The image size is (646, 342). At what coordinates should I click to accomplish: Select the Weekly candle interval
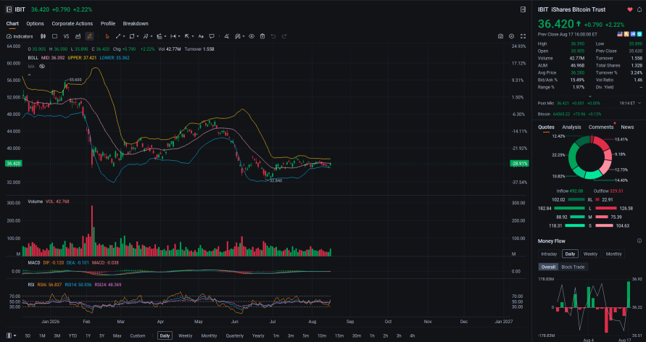tap(186, 335)
